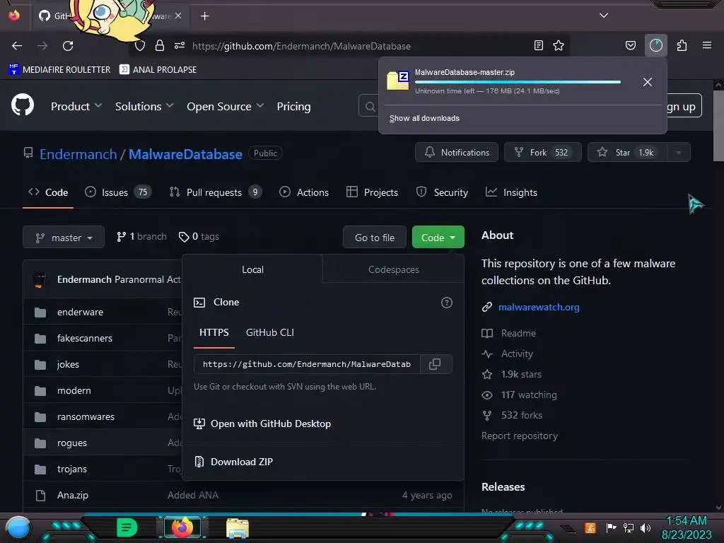Open the malwarewatch.org link
The image size is (724, 543).
coord(538,307)
